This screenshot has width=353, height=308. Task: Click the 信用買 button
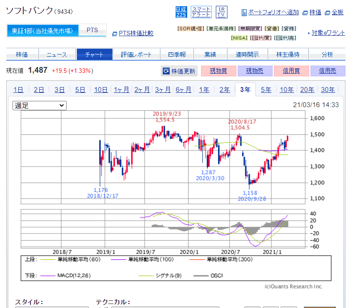click(291, 71)
